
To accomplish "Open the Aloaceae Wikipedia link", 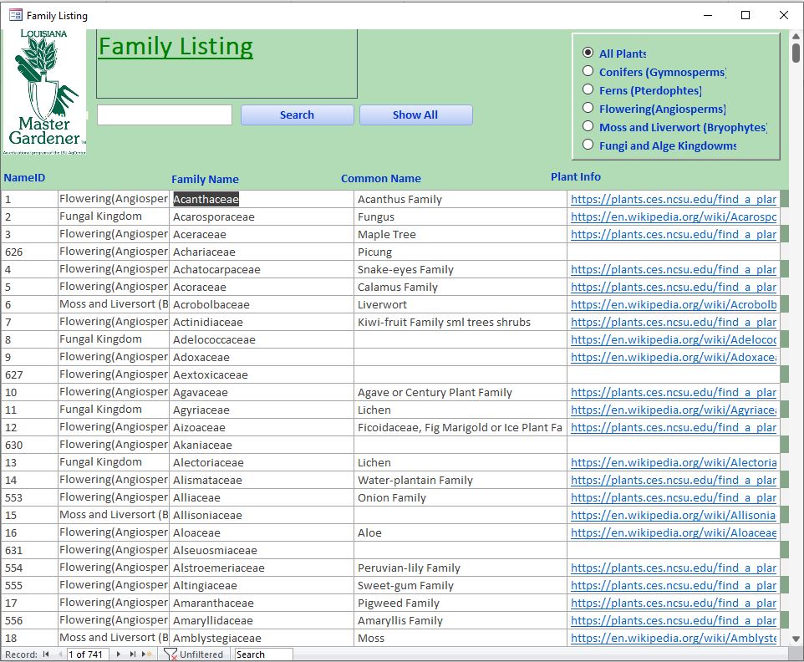I will coord(674,532).
